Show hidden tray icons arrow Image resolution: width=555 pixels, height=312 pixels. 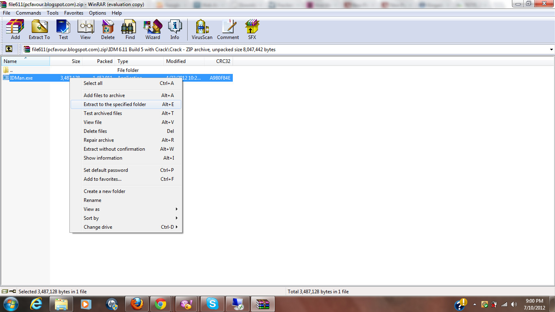(475, 304)
